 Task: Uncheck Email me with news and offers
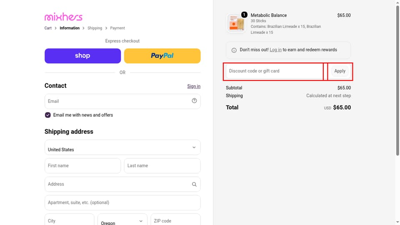coord(47,115)
